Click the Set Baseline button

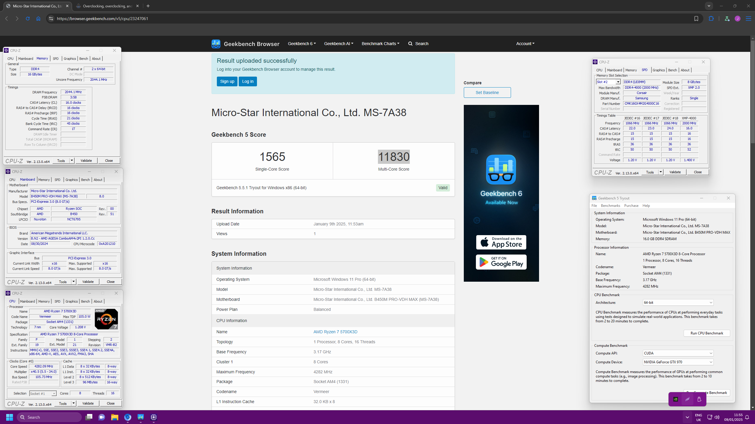point(487,93)
